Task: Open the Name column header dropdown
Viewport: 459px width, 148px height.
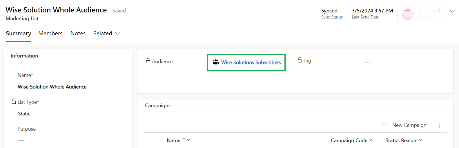Action: pyautogui.click(x=188, y=140)
